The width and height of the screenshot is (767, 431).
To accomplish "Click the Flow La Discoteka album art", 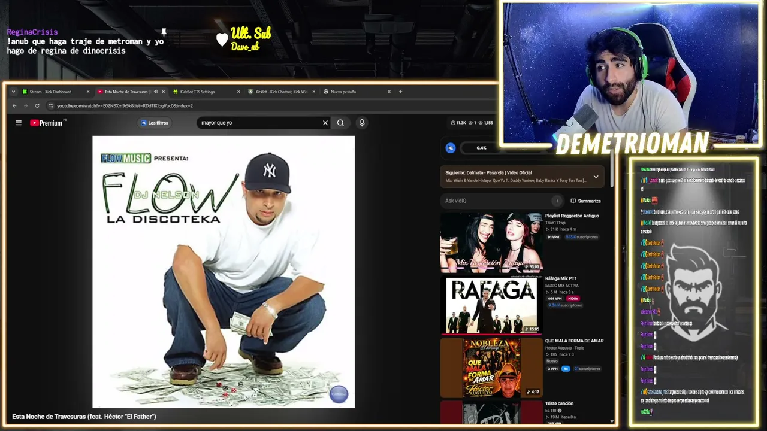I will pos(224,272).
